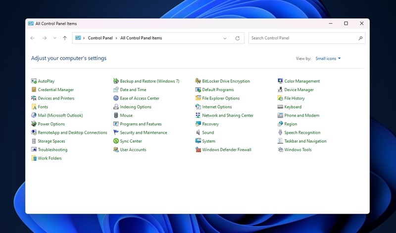Open the Sound speaker icon
Image resolution: width=396 pixels, height=233 pixels.
coord(198,133)
